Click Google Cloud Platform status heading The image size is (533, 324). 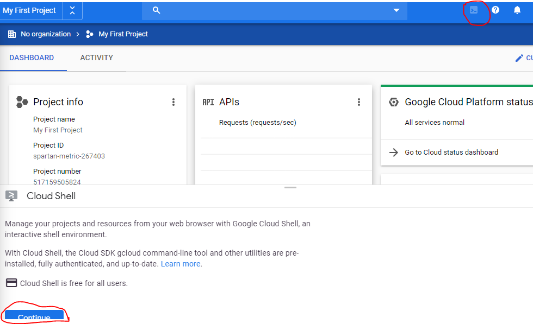[469, 102]
